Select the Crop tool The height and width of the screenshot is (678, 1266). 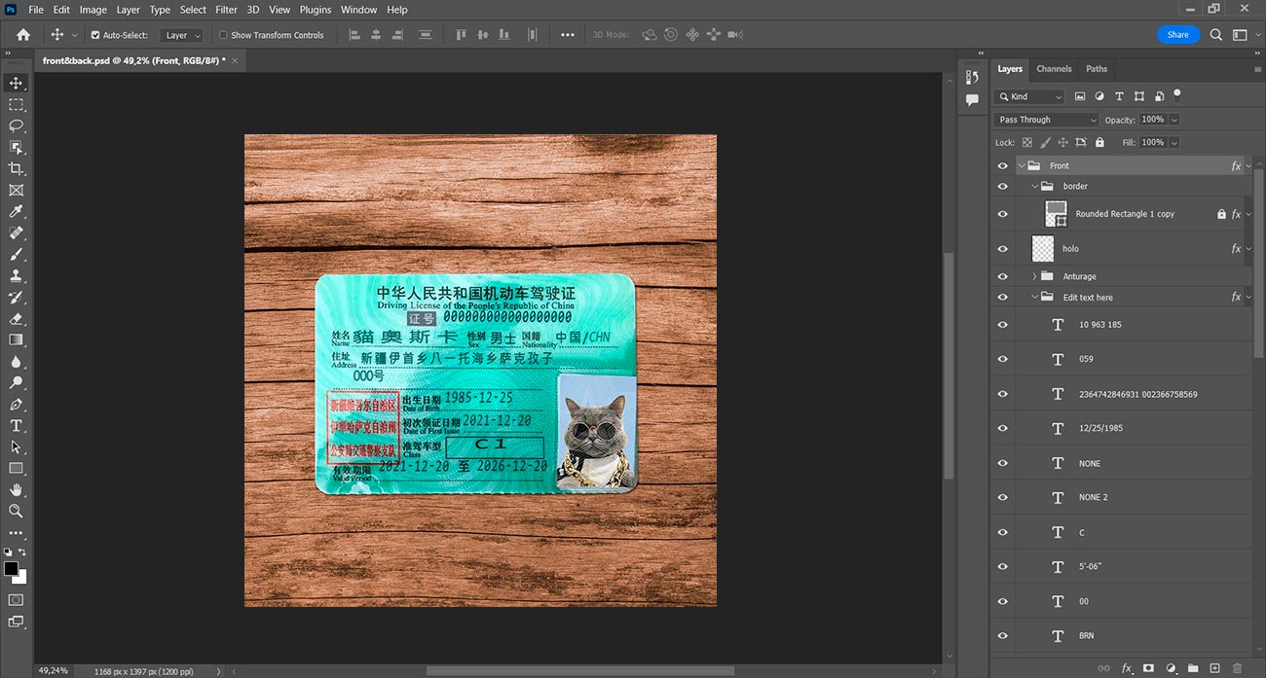click(16, 168)
